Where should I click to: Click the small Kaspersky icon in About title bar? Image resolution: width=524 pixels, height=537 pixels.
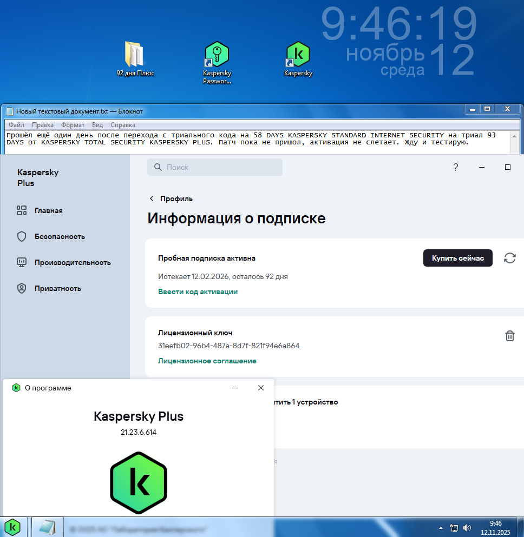point(16,388)
